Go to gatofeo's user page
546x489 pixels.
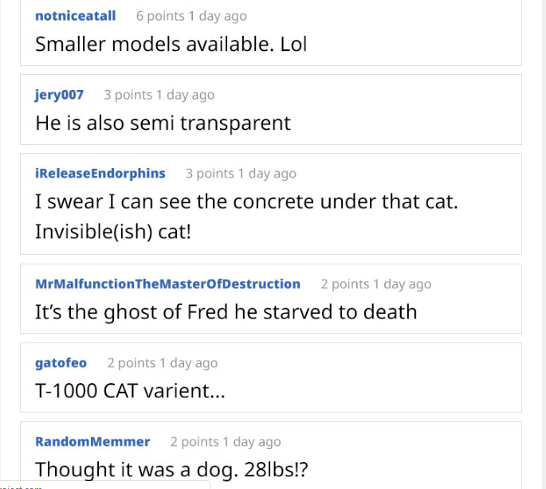pyautogui.click(x=61, y=363)
